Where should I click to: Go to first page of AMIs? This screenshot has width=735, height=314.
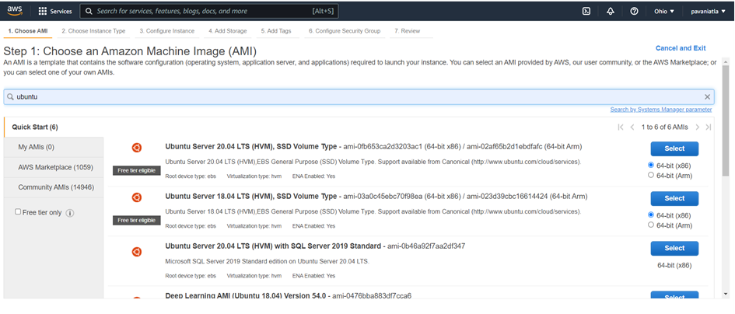[x=621, y=127]
